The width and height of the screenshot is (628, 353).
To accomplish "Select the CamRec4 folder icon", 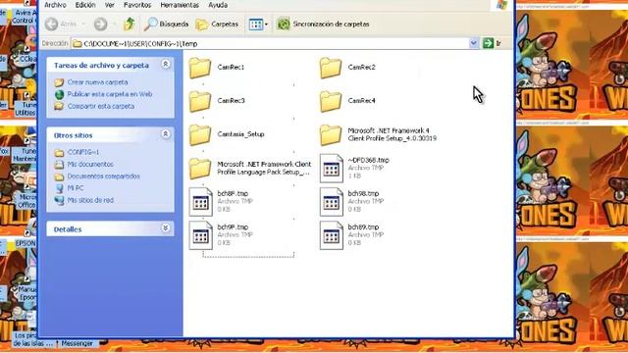I will point(331,101).
